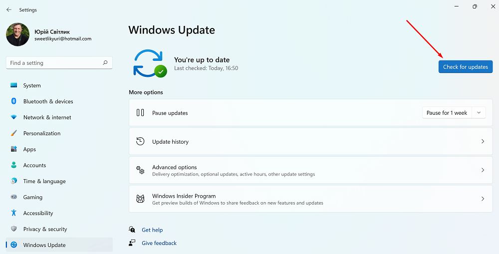This screenshot has width=499, height=254.
Task: Open Accounts in the sidebar
Action: (x=34, y=165)
